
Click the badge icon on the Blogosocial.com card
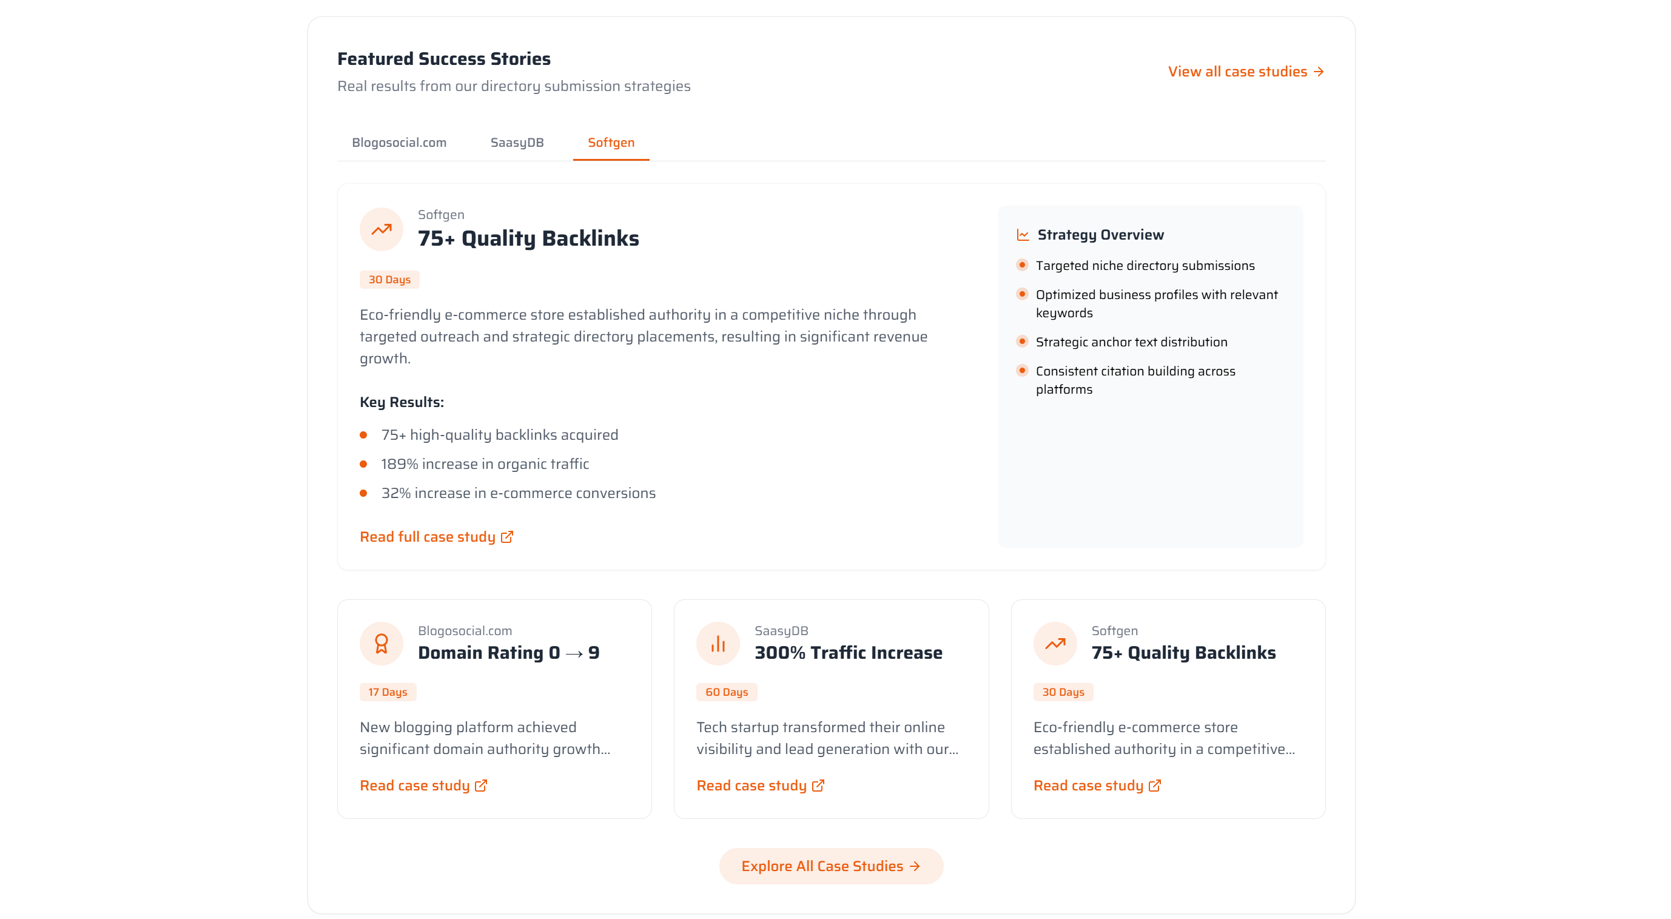(x=381, y=643)
